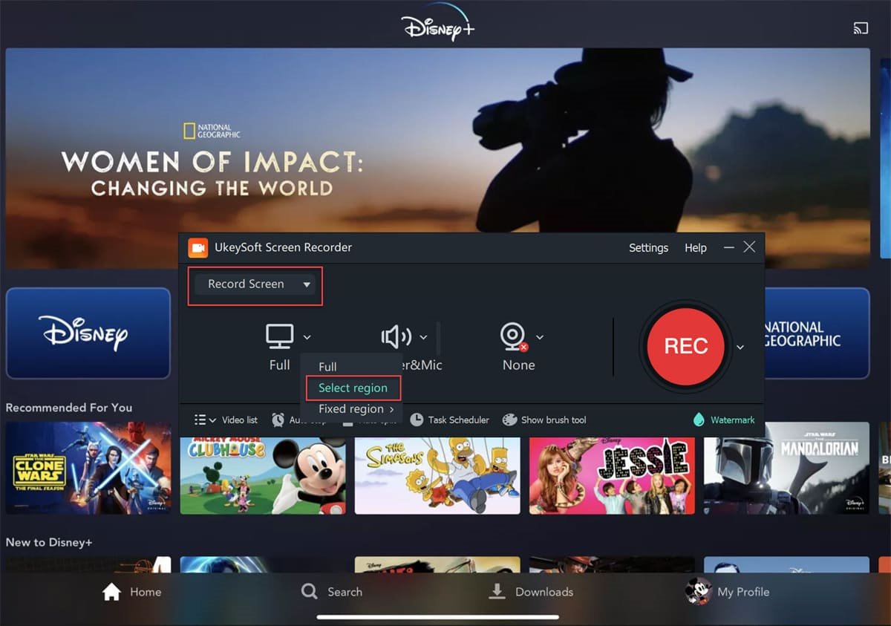Click the Show brush tool label
The width and height of the screenshot is (891, 626).
point(554,420)
